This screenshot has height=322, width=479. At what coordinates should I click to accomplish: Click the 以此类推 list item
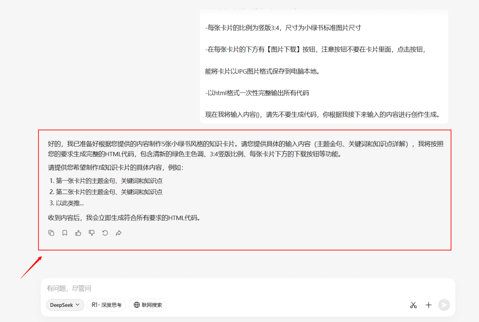click(x=71, y=203)
